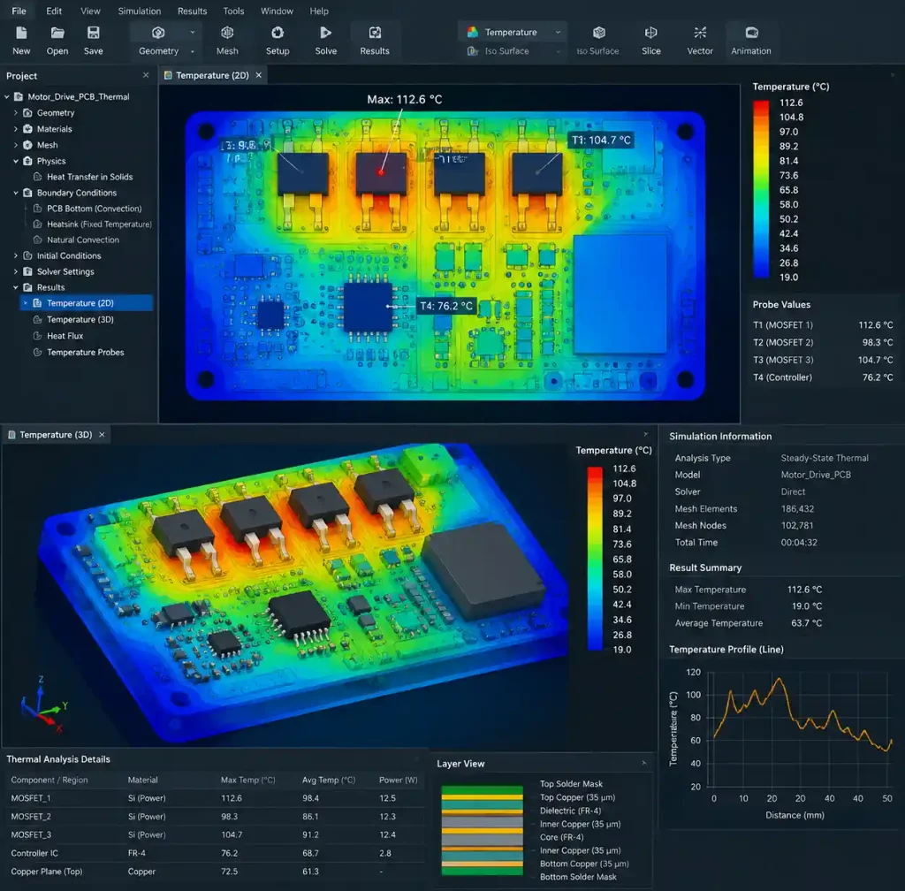The width and height of the screenshot is (905, 891).
Task: Click the Max: 112.6 °C annotation
Action: 405,100
